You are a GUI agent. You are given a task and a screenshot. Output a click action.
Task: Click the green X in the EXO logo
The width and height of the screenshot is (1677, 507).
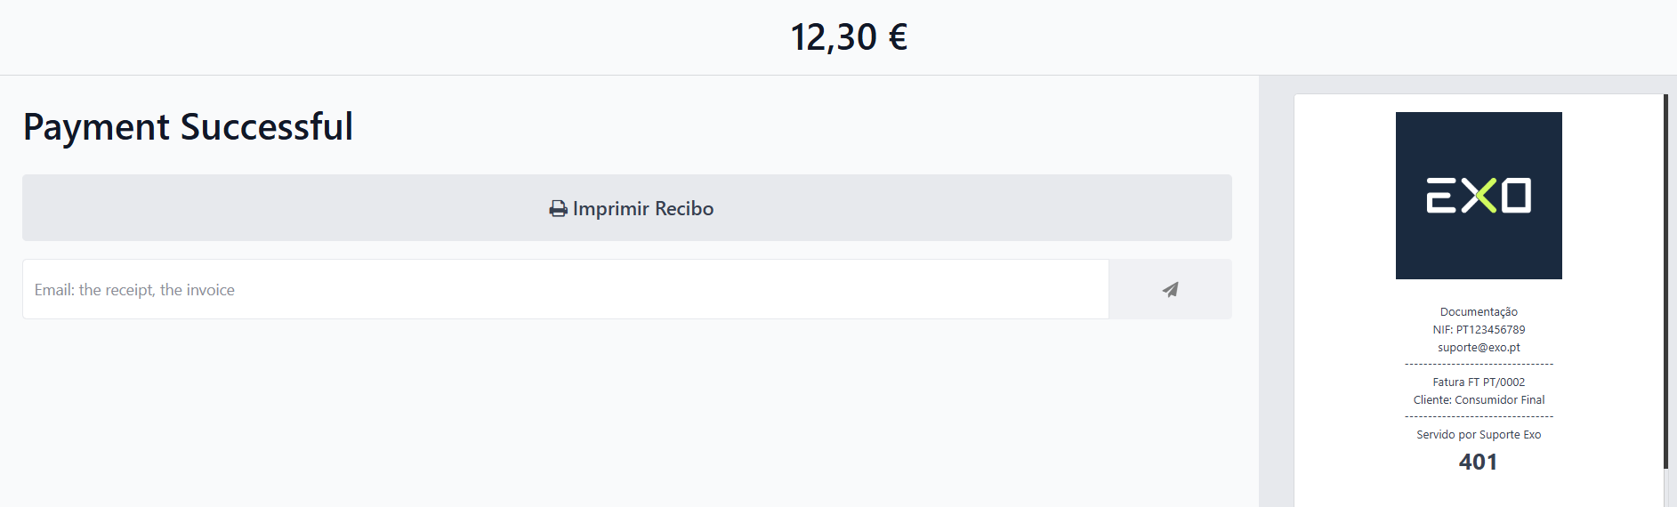click(x=1479, y=196)
